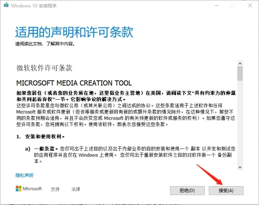Screen dimensions: 259x205
Task: Click the heading 微软软件许可条款
Action: tap(44, 68)
